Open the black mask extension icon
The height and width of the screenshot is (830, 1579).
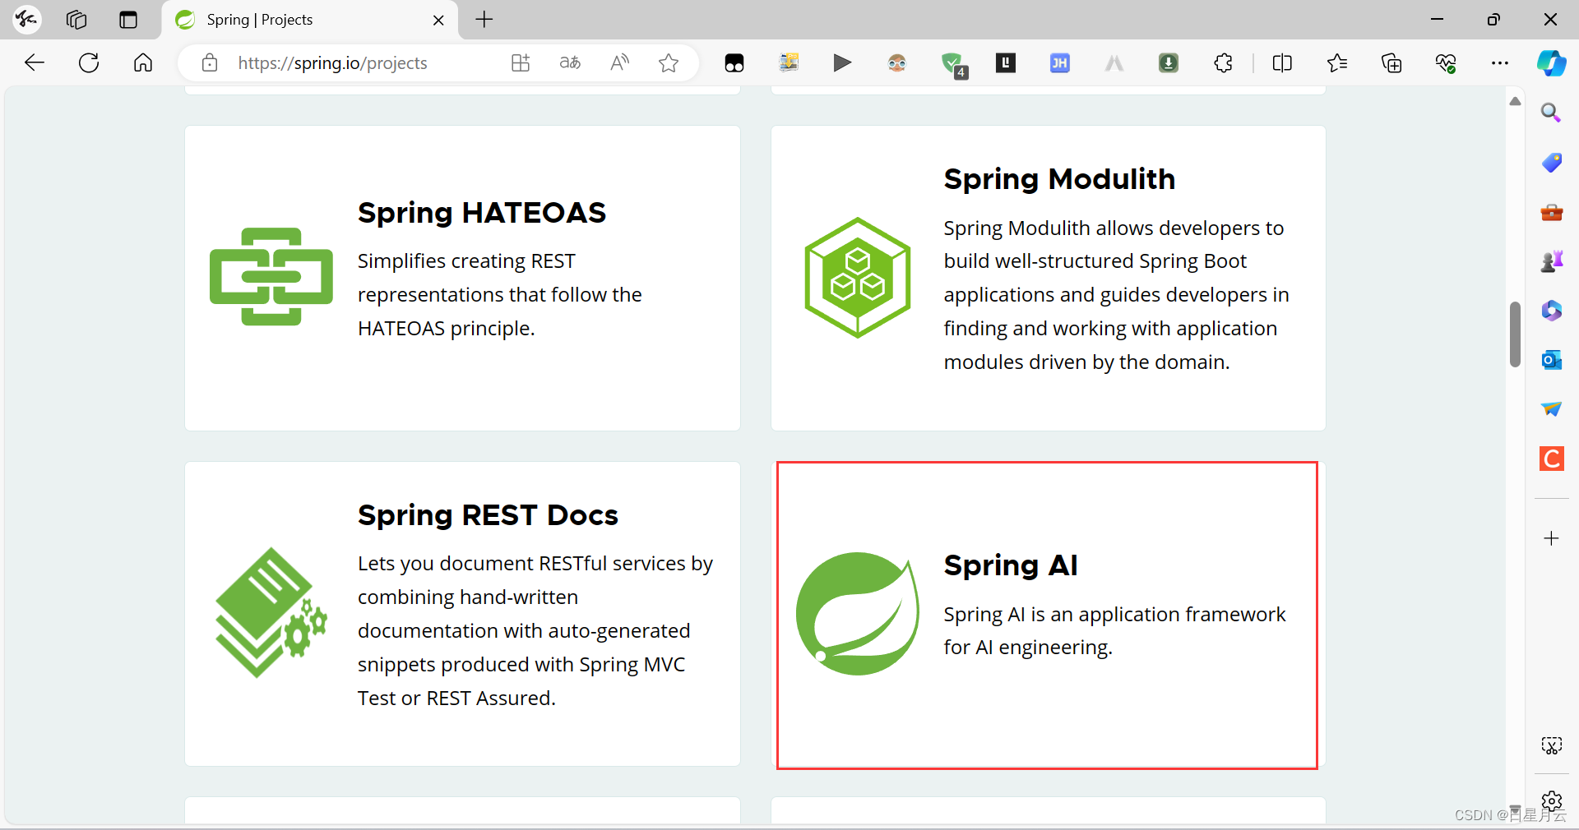[x=734, y=63]
